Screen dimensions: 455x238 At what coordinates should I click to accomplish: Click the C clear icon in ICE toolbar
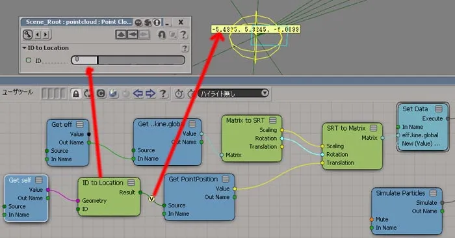[x=101, y=94]
